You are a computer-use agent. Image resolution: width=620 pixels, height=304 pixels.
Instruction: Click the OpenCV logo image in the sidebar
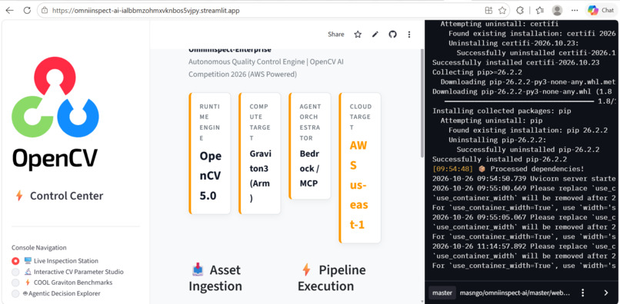(55, 114)
